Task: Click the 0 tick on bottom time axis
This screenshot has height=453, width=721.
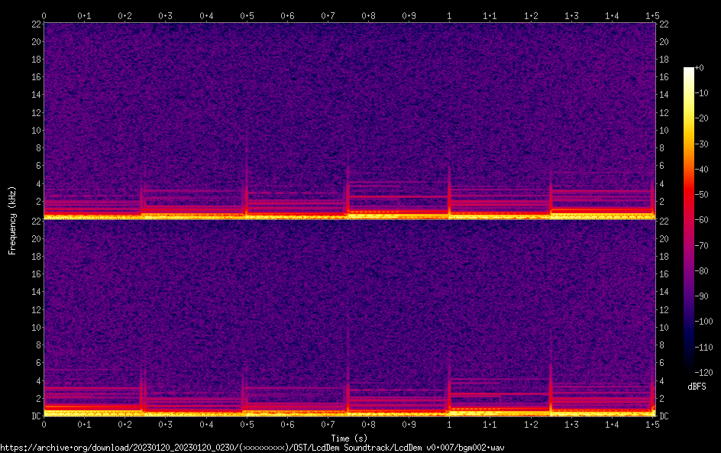Action: (44, 424)
